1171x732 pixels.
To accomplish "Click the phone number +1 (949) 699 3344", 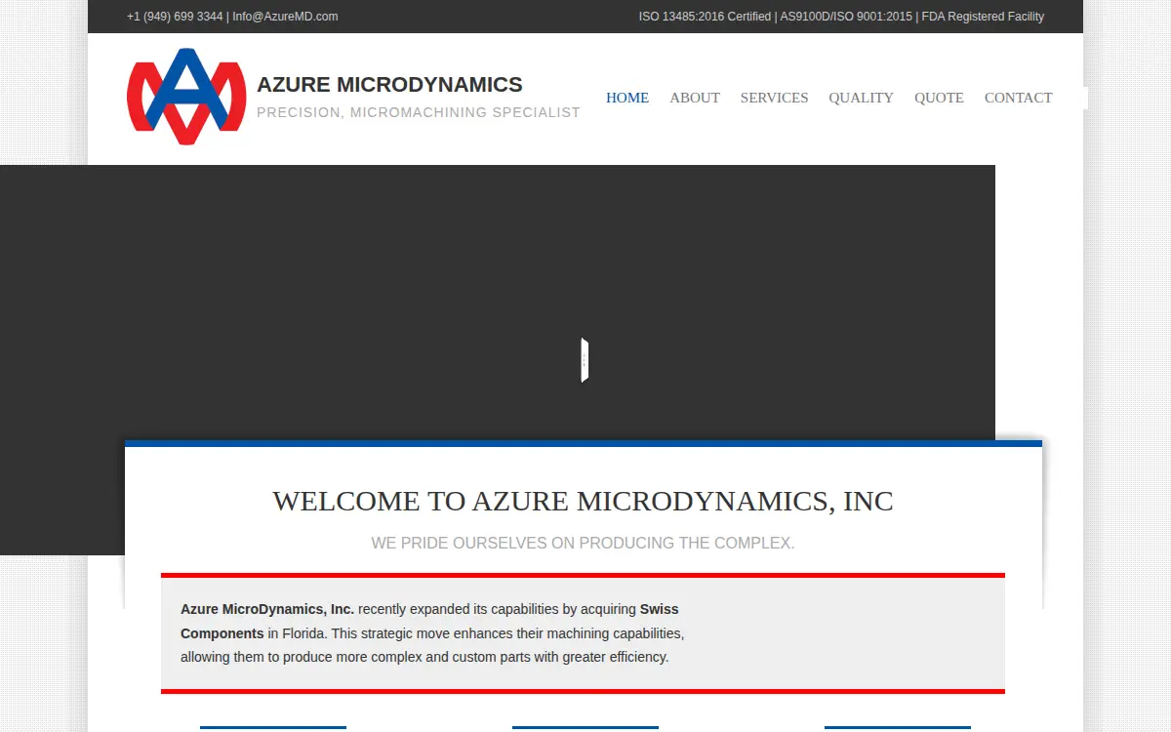I will (x=175, y=17).
